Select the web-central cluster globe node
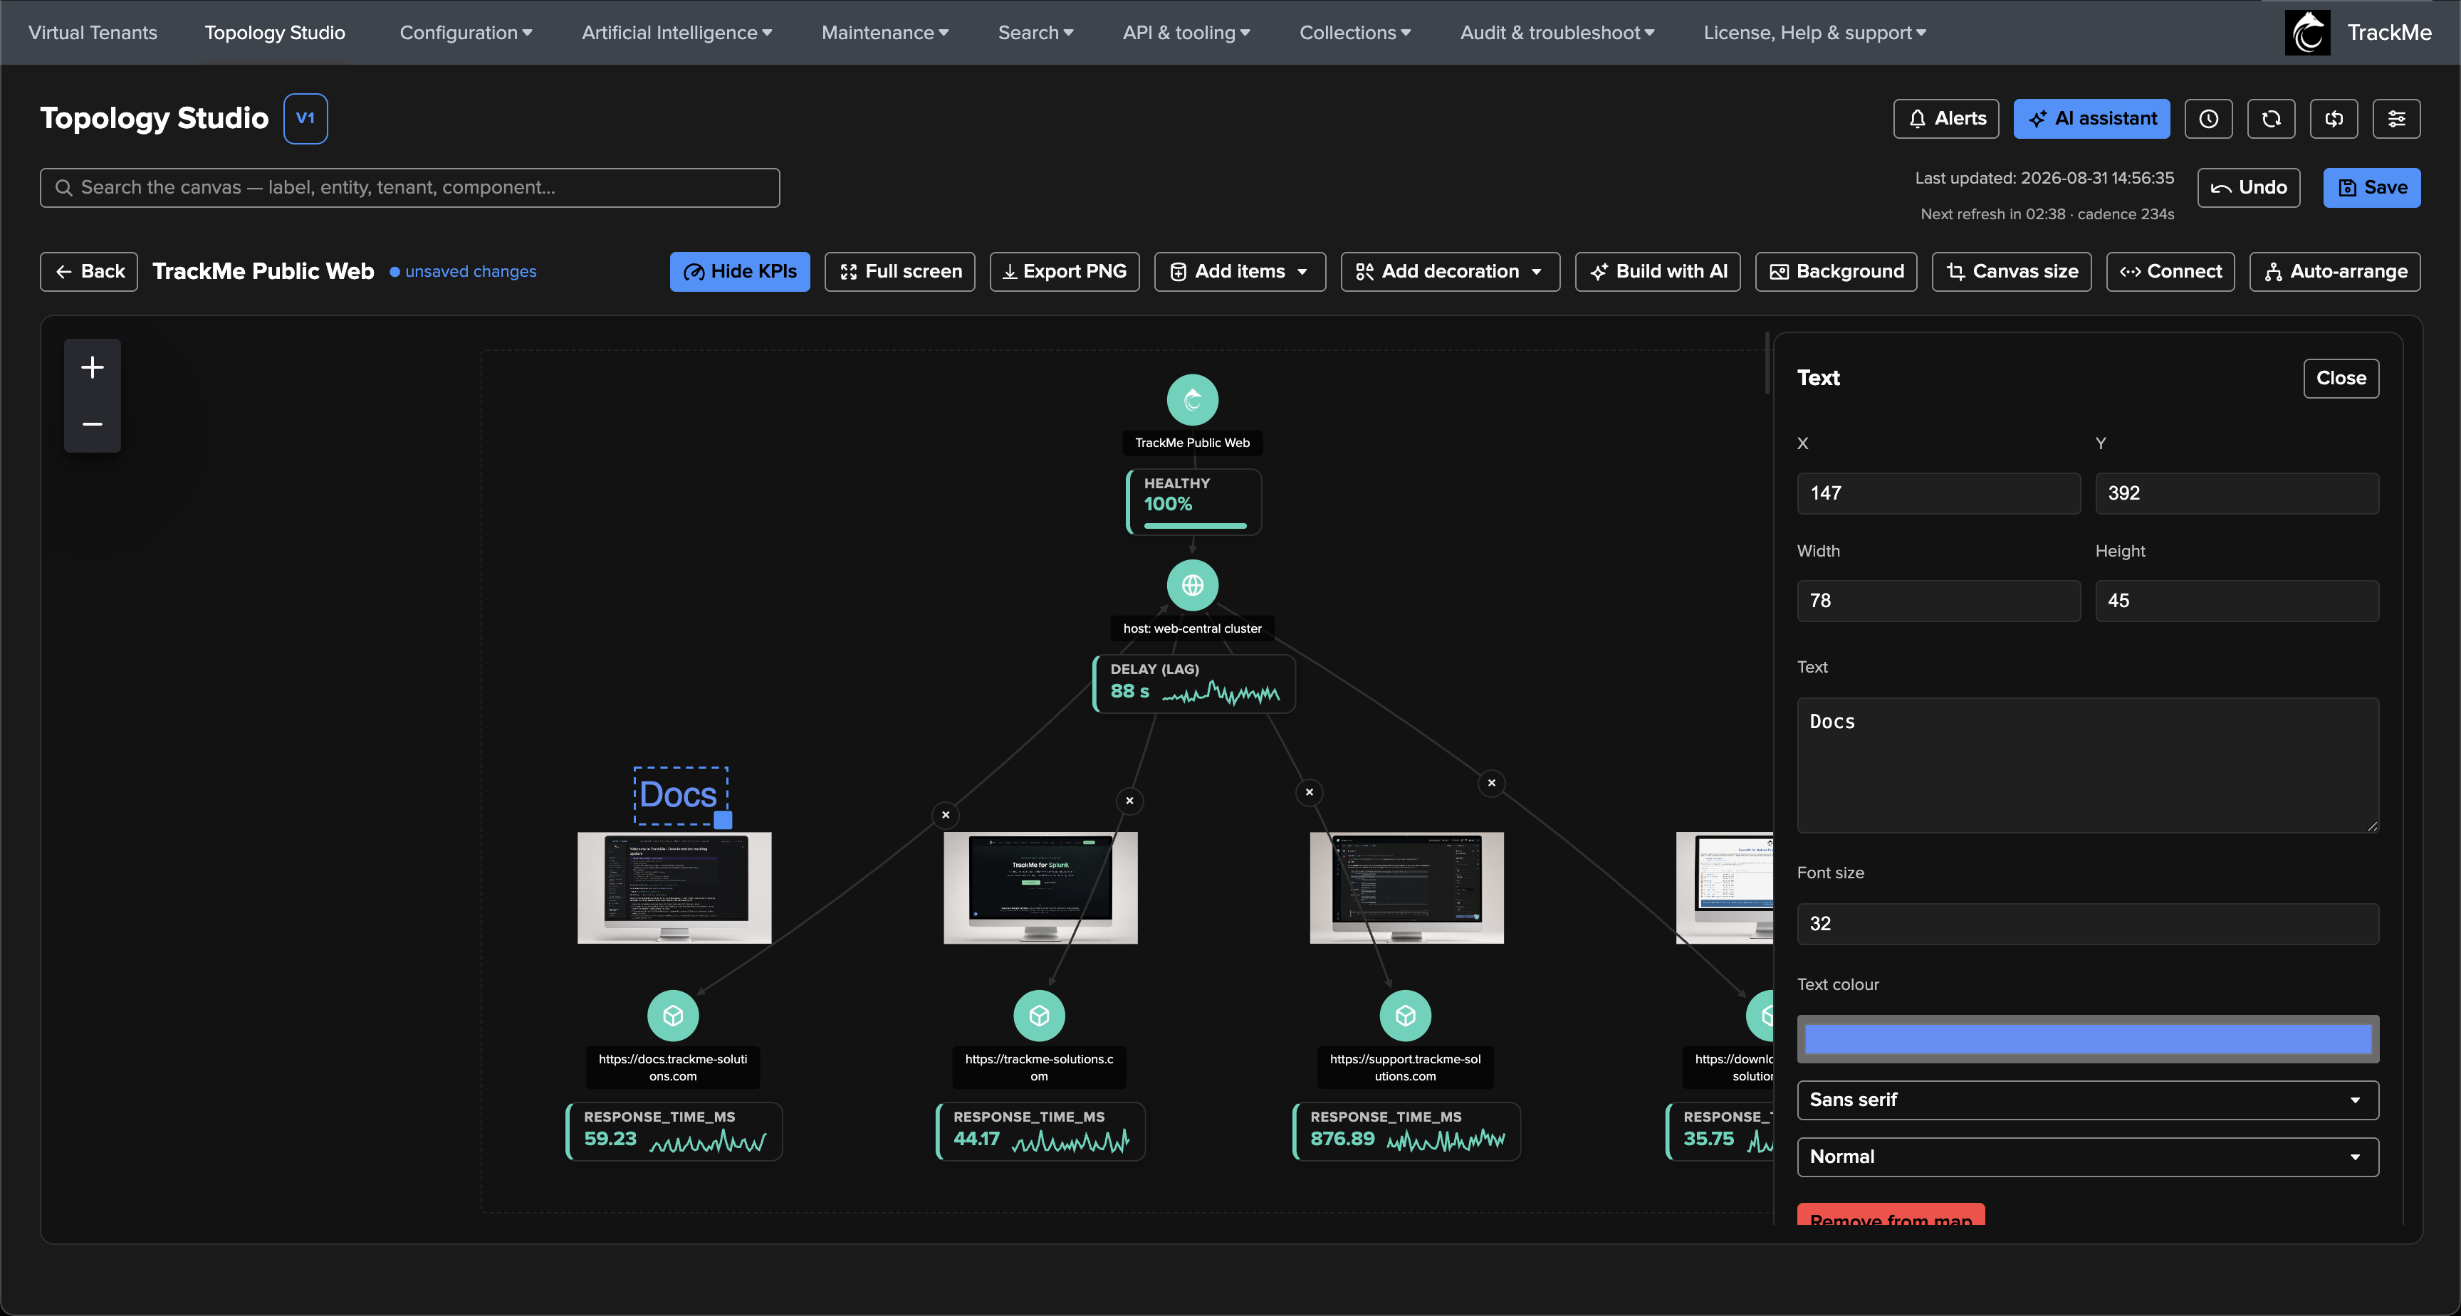Screen dimensions: 2461x1316 click(1192, 584)
